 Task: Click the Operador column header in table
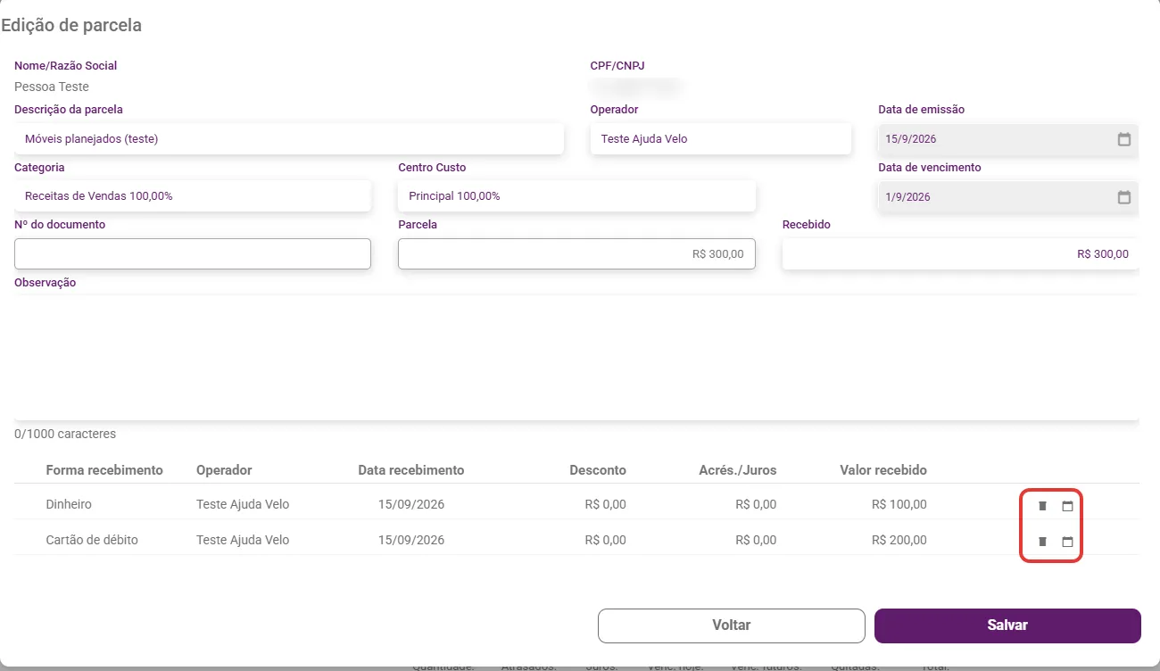(224, 470)
